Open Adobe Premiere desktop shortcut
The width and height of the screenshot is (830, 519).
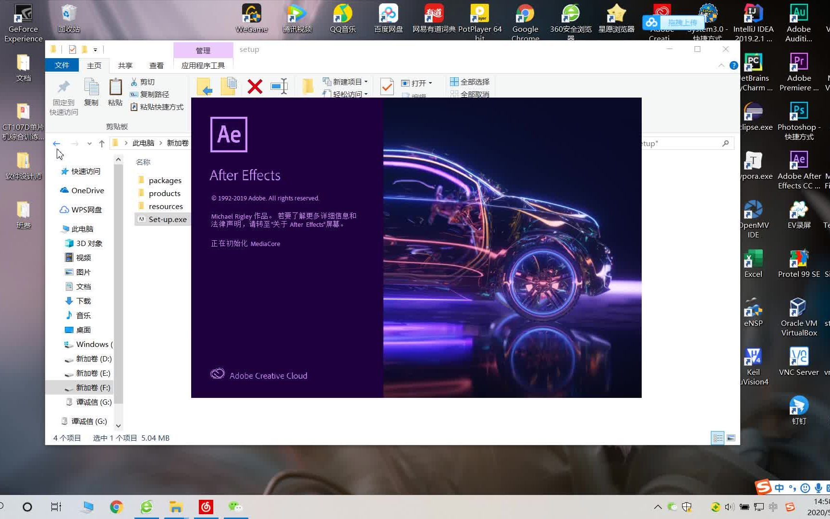coord(799,72)
